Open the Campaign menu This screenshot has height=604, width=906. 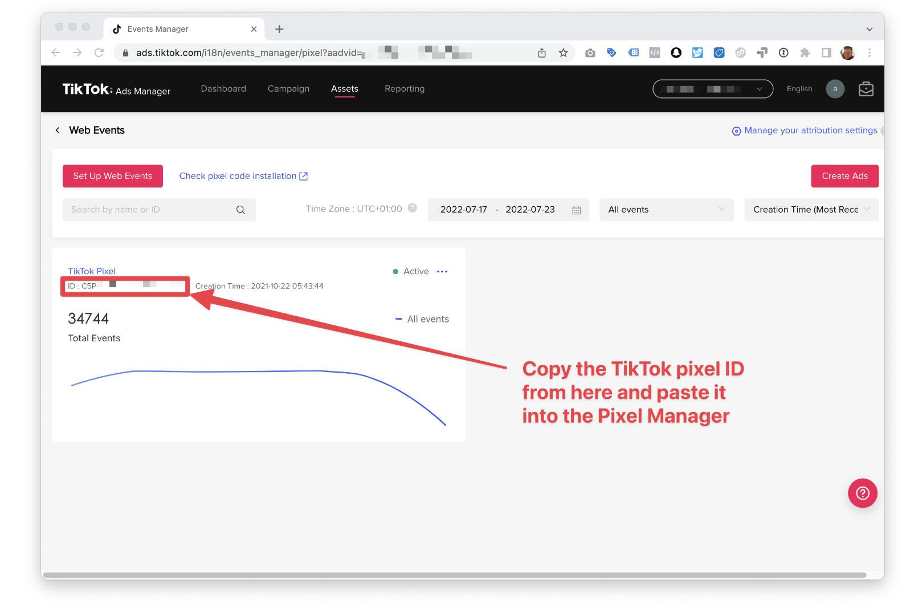point(288,89)
